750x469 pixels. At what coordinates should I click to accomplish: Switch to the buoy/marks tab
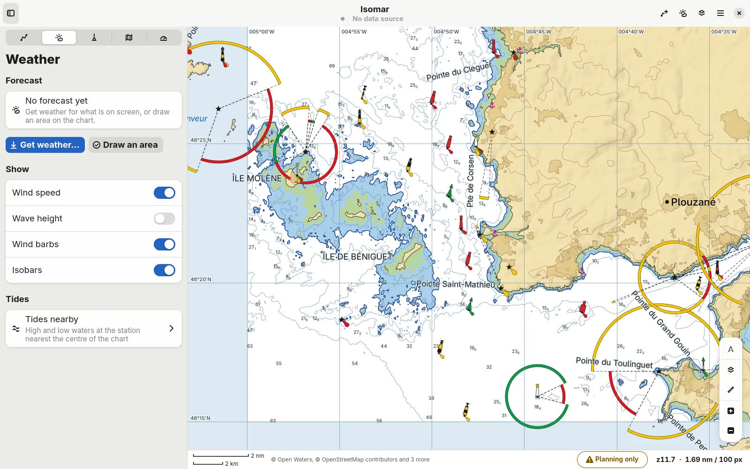pos(94,38)
